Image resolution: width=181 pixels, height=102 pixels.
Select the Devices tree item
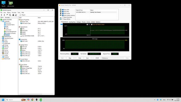[x=6, y=50]
